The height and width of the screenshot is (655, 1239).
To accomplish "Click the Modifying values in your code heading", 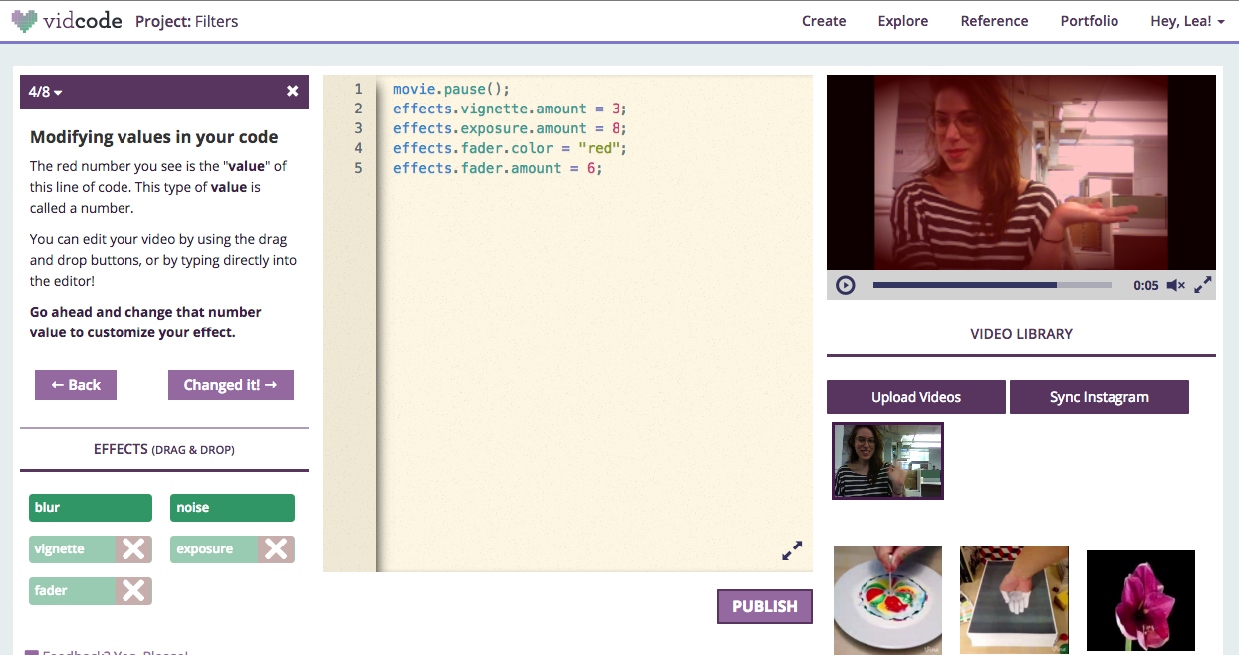I will pos(154,137).
